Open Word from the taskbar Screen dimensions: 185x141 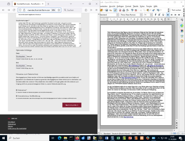[x=107, y=138]
